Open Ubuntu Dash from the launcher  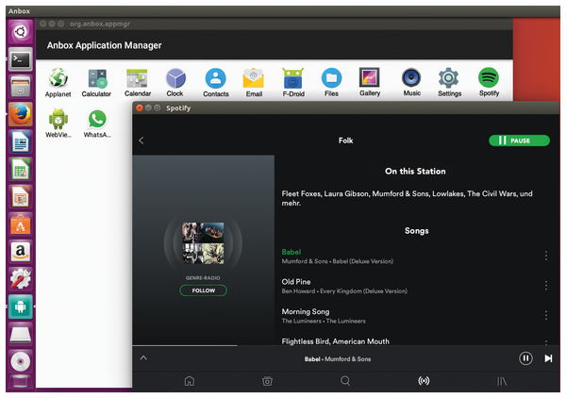pyautogui.click(x=20, y=32)
